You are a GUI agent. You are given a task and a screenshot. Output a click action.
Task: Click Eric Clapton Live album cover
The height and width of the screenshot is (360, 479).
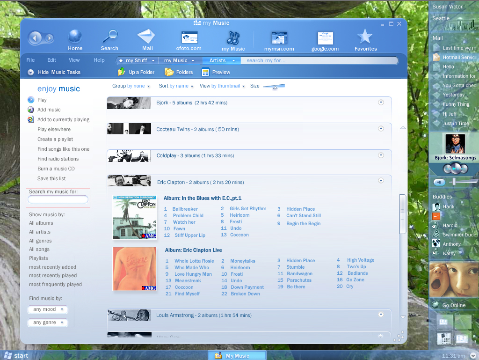[134, 269]
